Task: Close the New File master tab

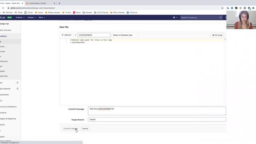Action: (22, 3)
